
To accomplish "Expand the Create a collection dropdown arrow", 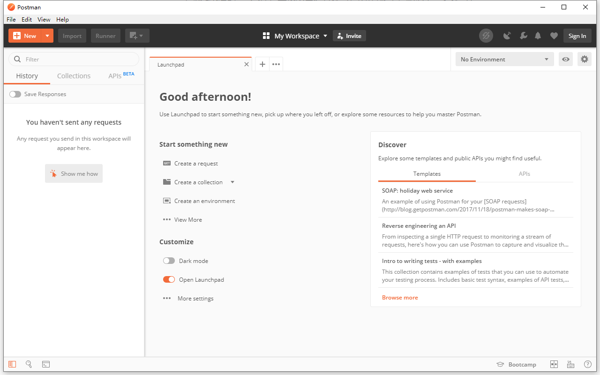I will [232, 182].
